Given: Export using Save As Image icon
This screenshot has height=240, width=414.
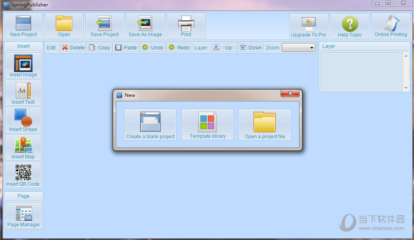Looking at the screenshot, I should point(145,26).
